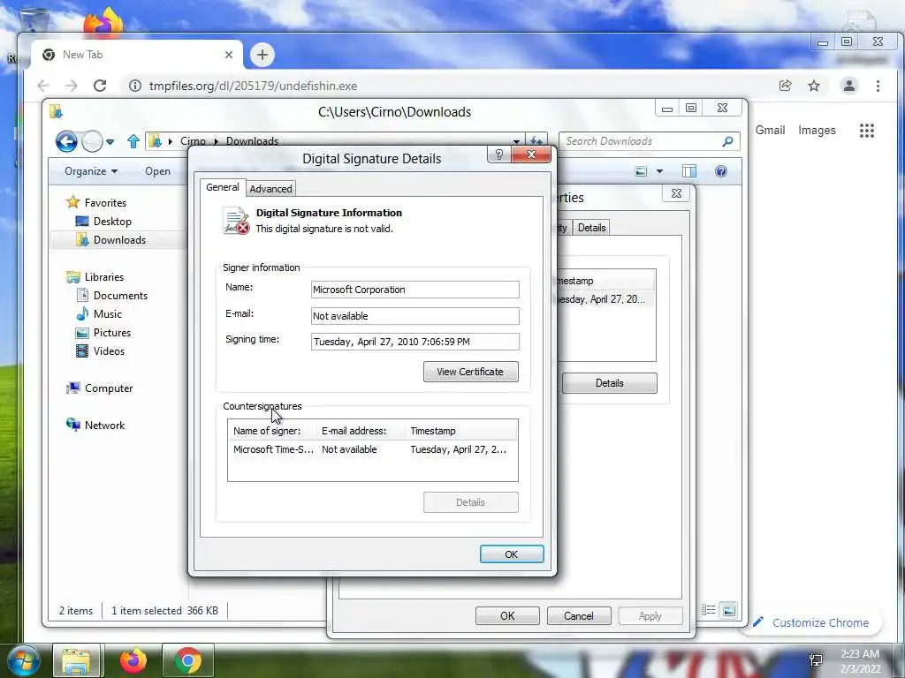Click the Chrome share page icon

pos(785,86)
